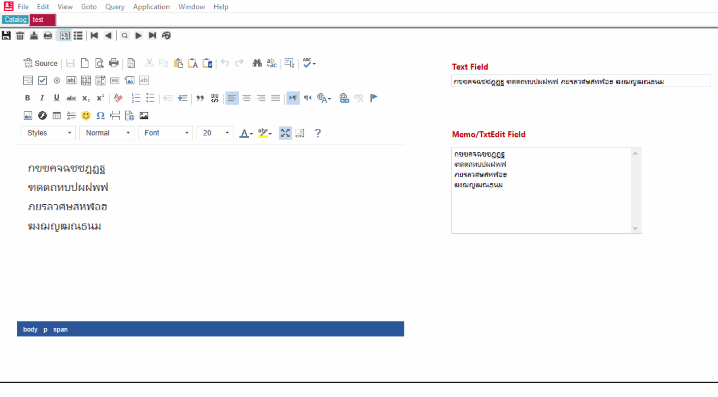Insert special character Omega icon
This screenshot has height=397, width=718.
point(100,116)
